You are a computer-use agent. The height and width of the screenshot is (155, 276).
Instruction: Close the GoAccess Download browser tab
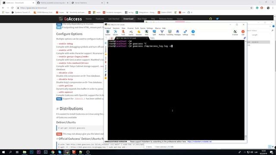[x=33, y=3]
